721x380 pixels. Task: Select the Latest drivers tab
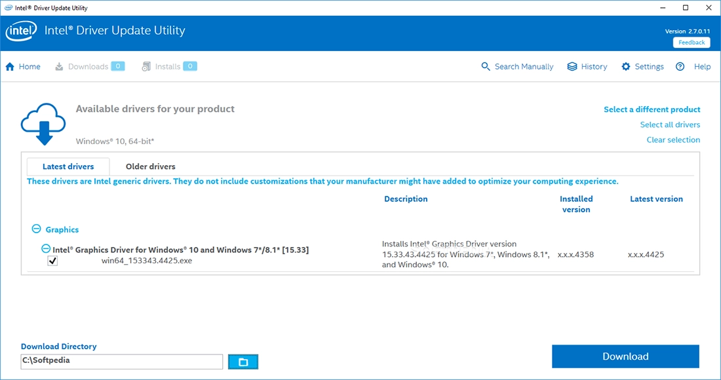tap(68, 166)
